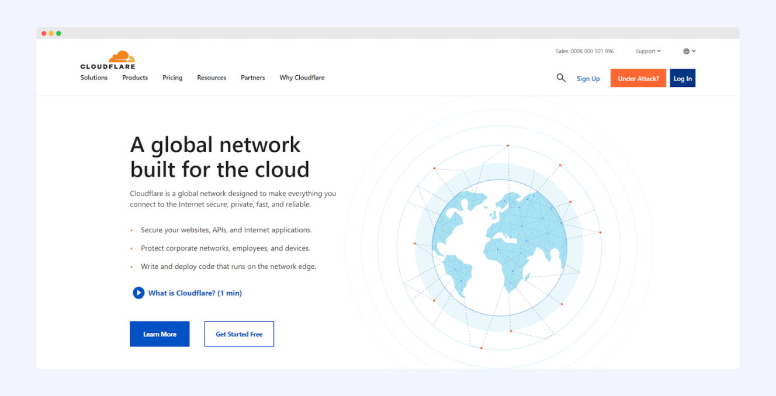Click the 'A global network built for the cloud' heading
This screenshot has height=396, width=776.
220,157
